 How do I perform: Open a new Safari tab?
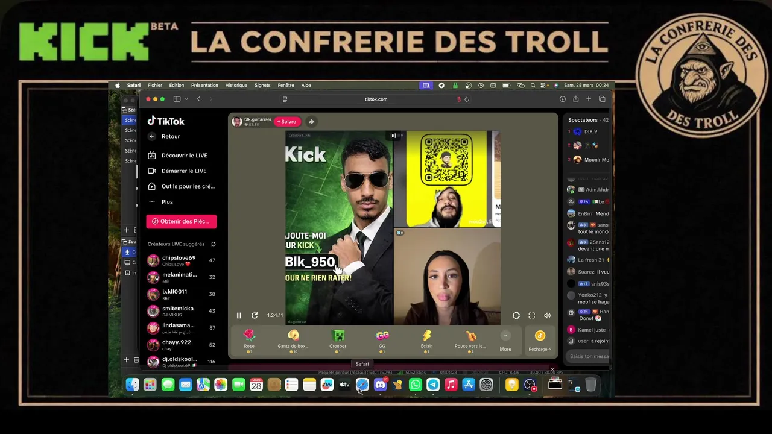pos(589,99)
